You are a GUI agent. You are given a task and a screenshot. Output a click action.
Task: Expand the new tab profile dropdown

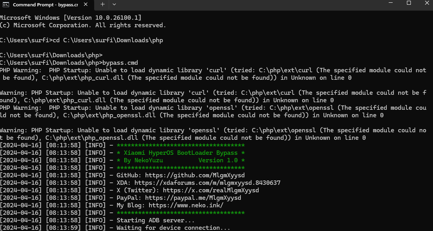click(114, 4)
